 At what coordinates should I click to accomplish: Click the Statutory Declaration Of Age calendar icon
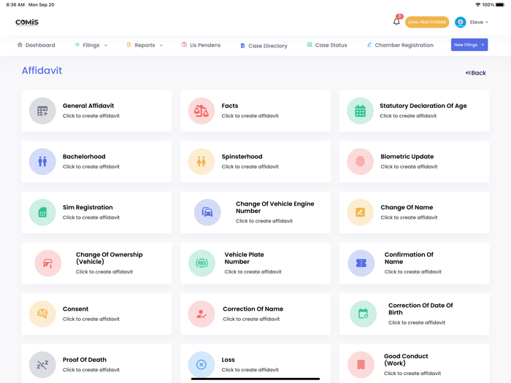point(360,111)
